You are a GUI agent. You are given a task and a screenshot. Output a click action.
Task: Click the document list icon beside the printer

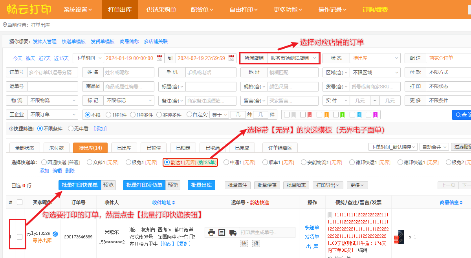(x=222, y=232)
